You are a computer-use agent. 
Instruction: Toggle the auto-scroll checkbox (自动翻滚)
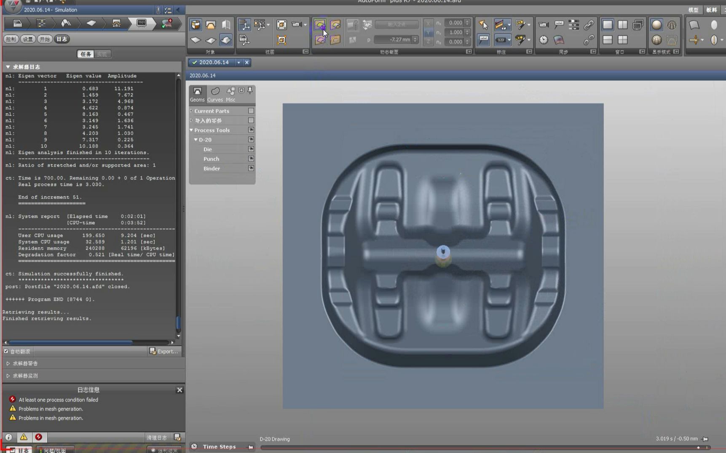pos(6,351)
